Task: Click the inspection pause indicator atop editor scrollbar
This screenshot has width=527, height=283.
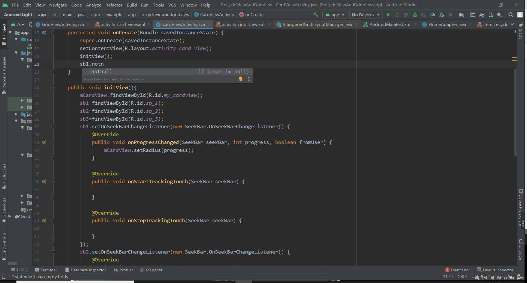Action: pyautogui.click(x=514, y=31)
